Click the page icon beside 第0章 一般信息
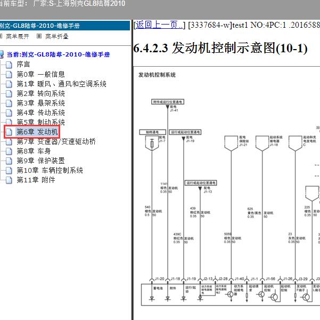 (x=9, y=75)
